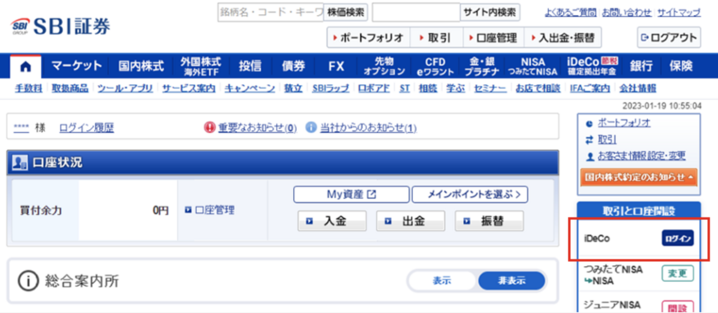Open the 学ぶ submenu link
718x313 pixels.
coord(455,88)
